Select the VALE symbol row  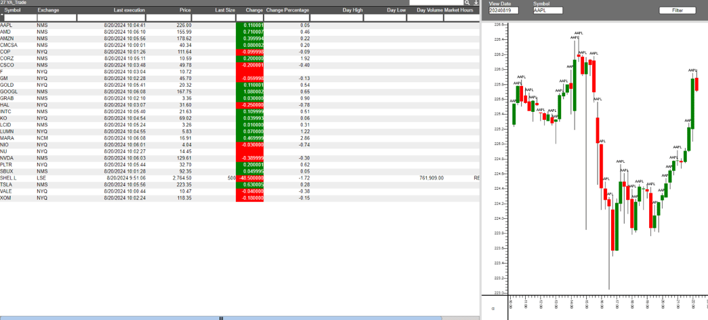tap(239, 191)
